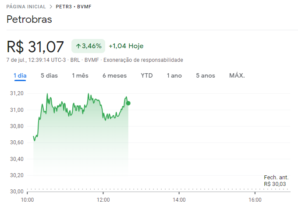
Task: Show the 1 mês chart range
Action: pos(80,75)
